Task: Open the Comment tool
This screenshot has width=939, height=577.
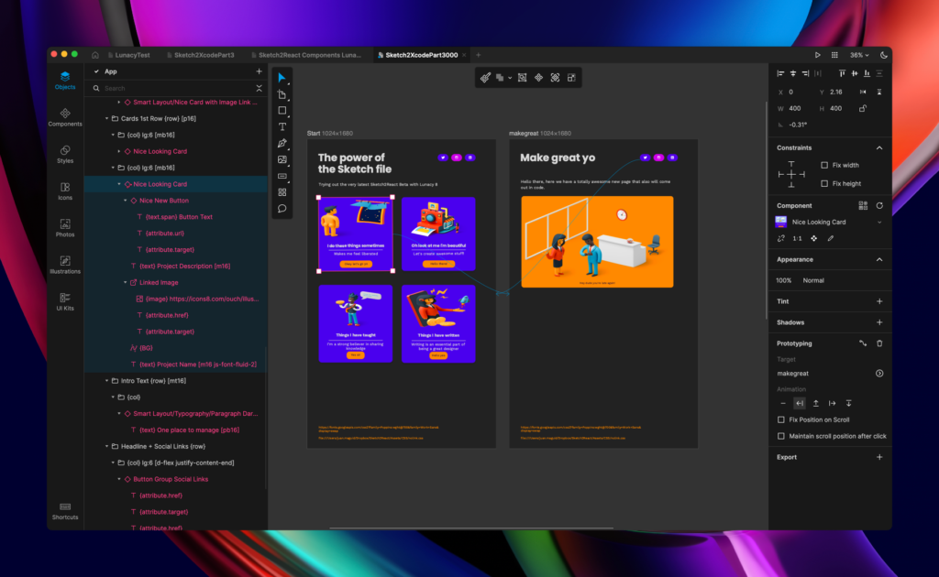Action: pos(282,209)
